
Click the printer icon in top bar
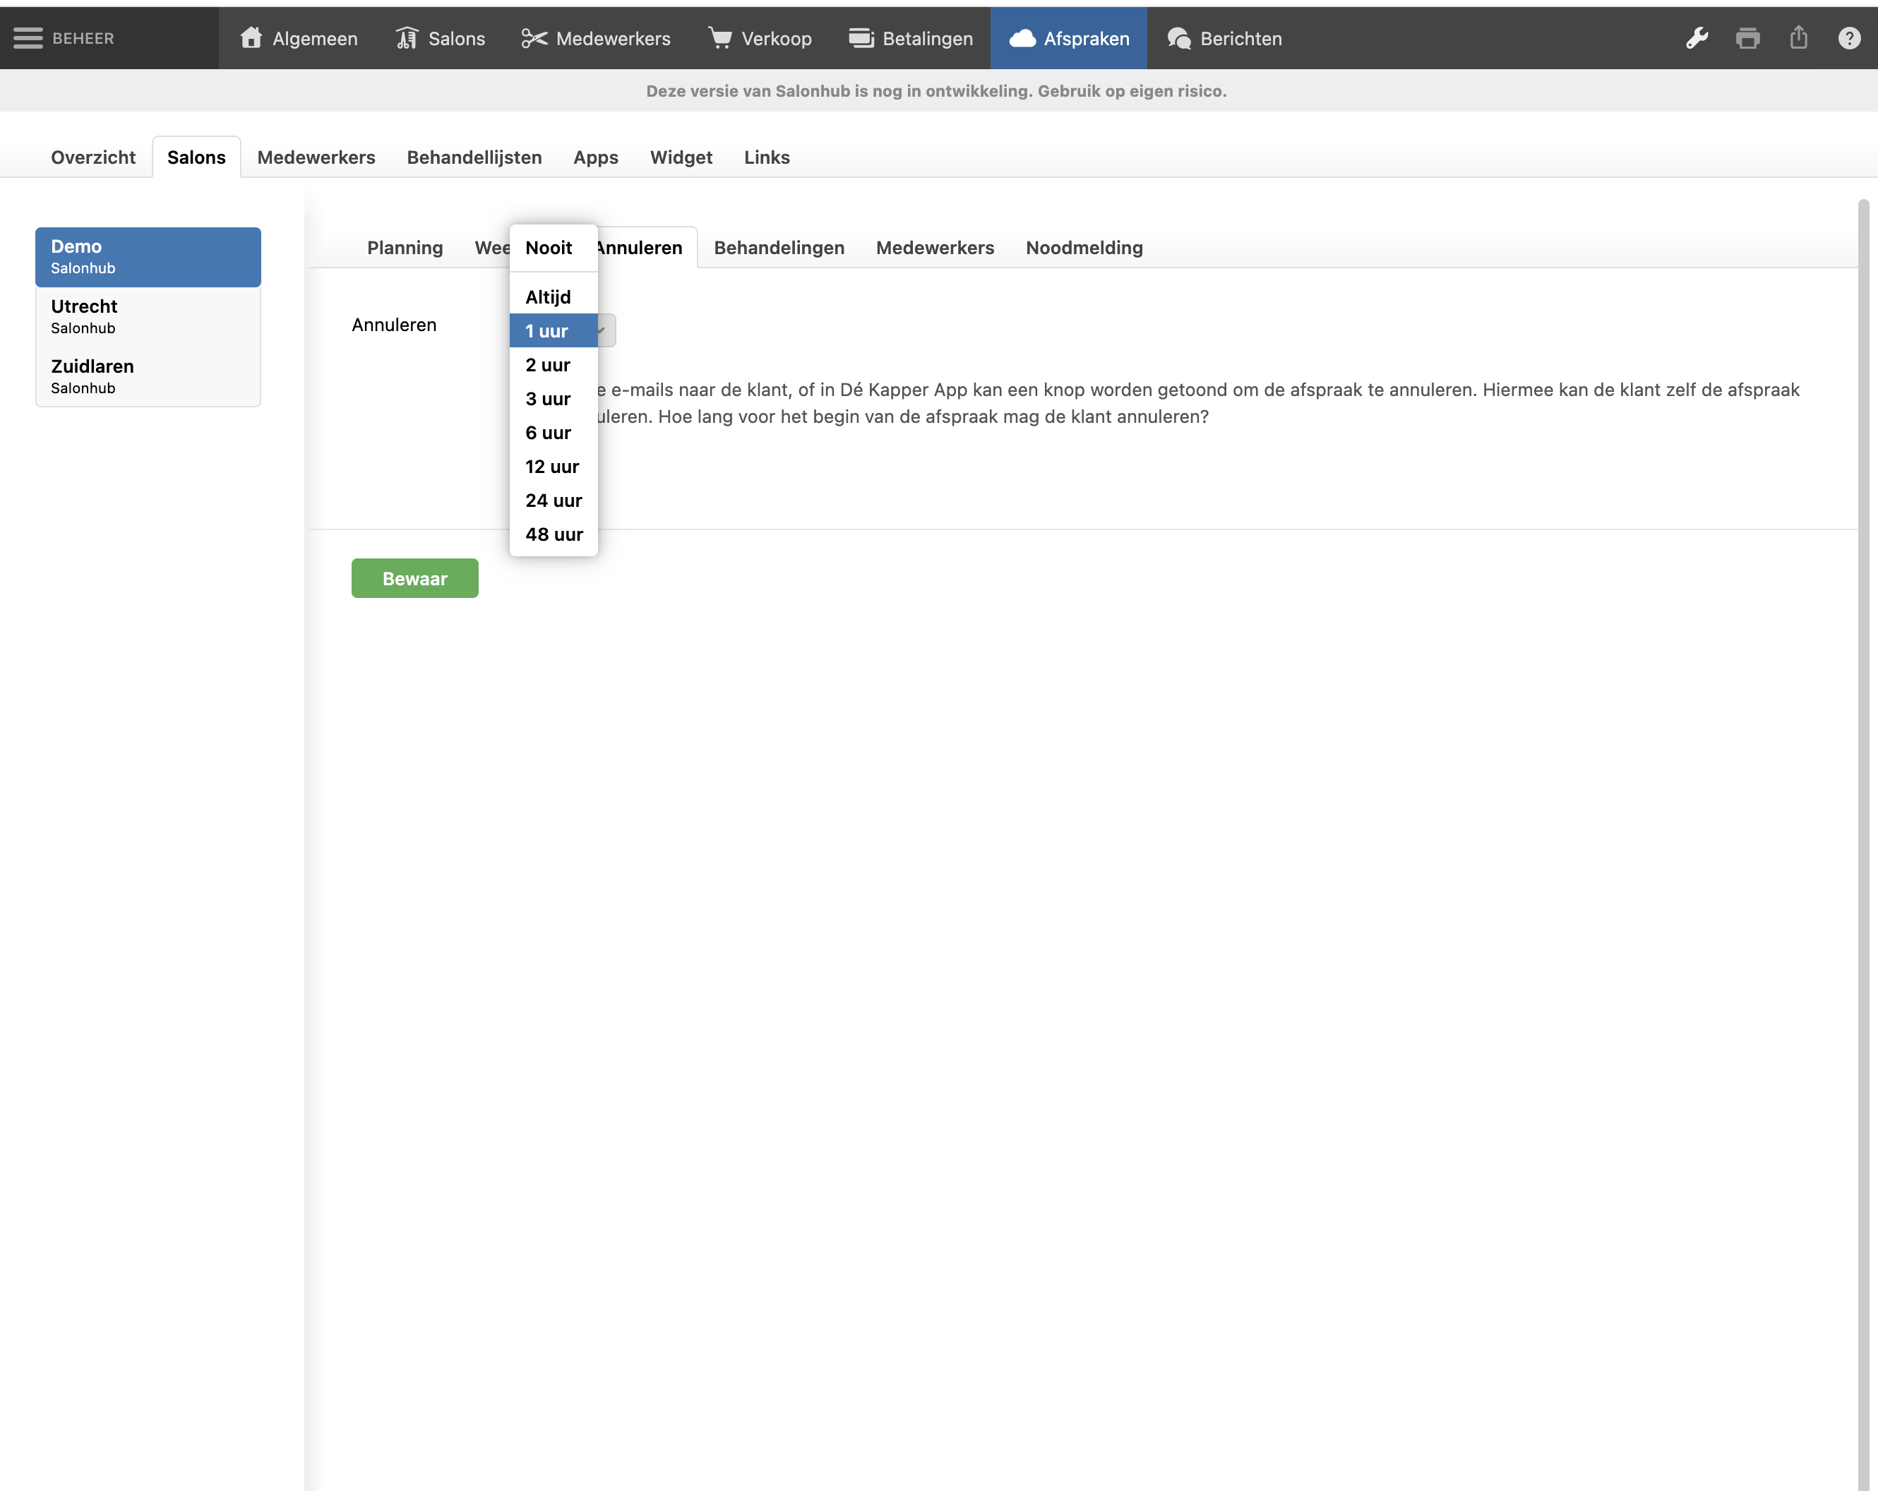(x=1747, y=38)
